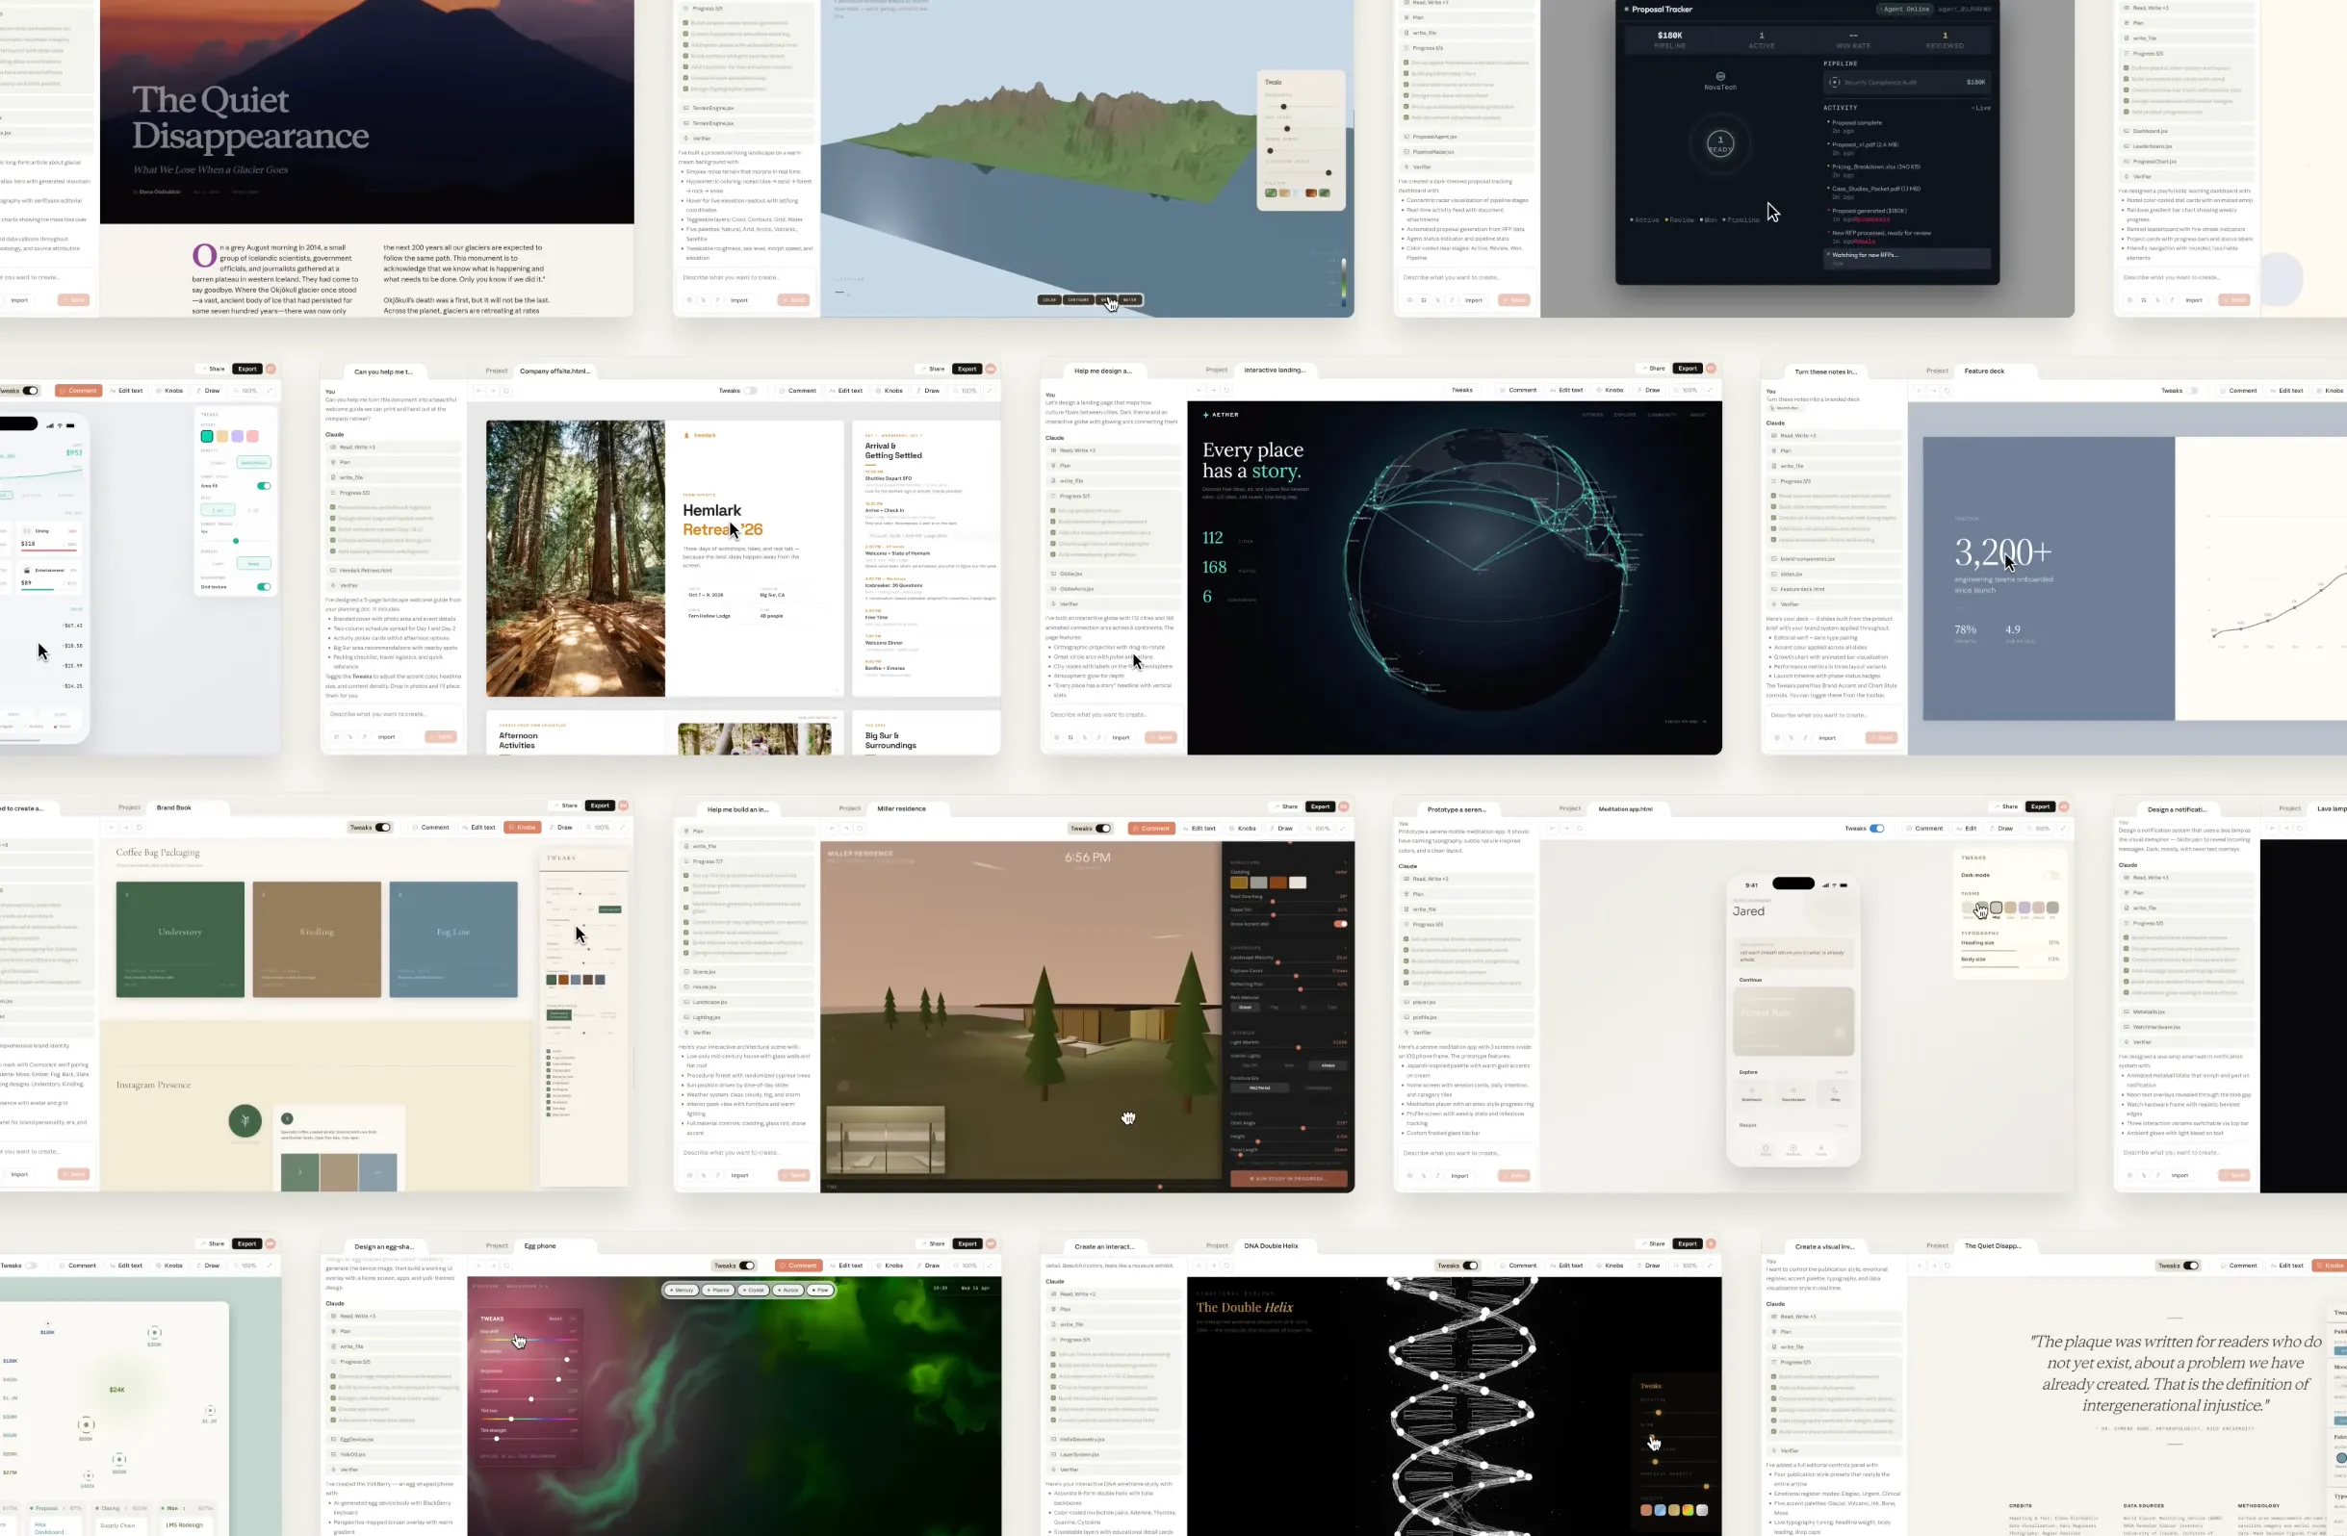The image size is (2347, 1536).
Task: Collapse Progress 5/5 list in Egg phone chat
Action: [x=395, y=1362]
